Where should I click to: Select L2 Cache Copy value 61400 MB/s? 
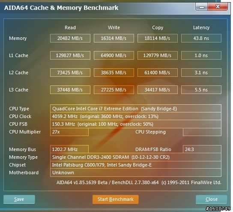(158, 73)
